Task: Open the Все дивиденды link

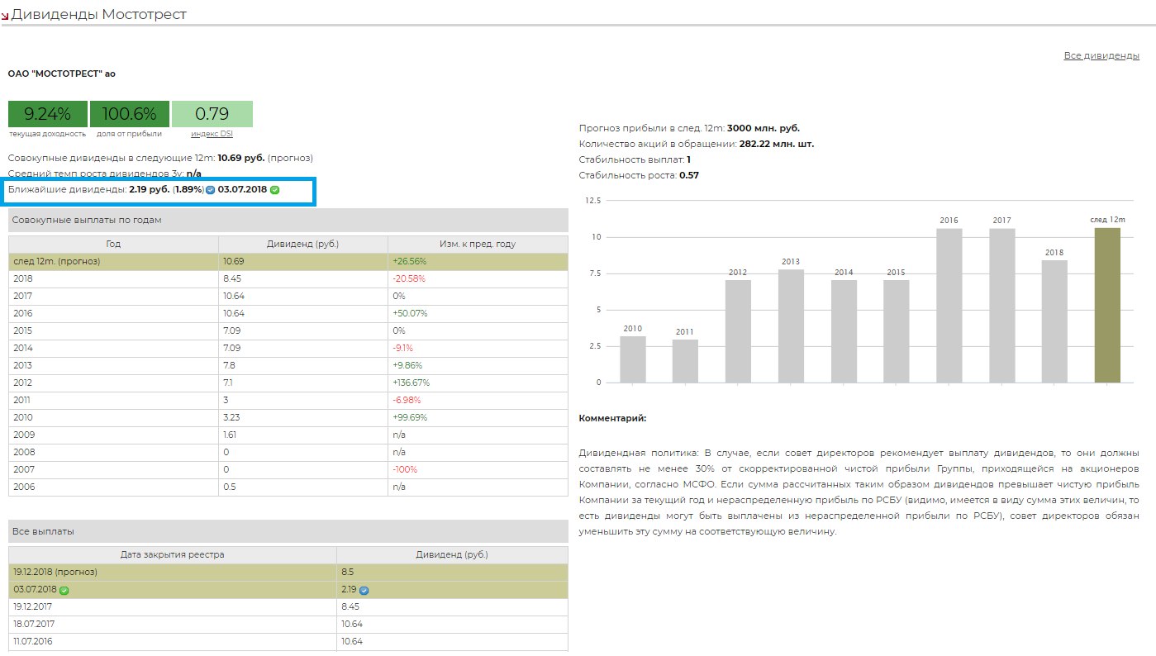Action: point(1101,55)
